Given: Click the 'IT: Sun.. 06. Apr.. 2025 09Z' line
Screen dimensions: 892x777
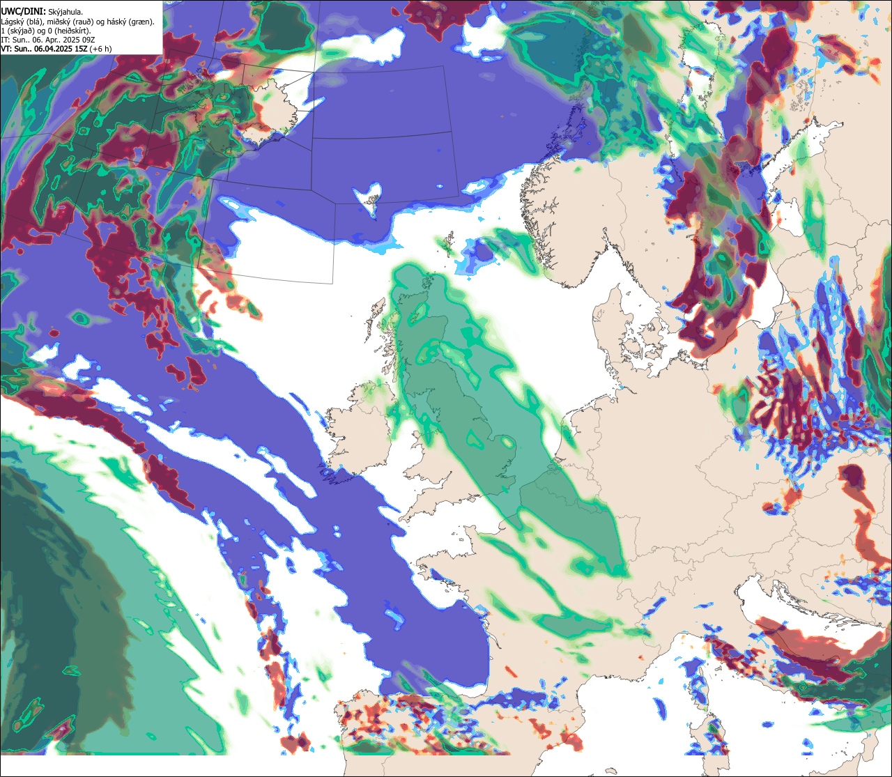Looking at the screenshot, I should (48, 40).
